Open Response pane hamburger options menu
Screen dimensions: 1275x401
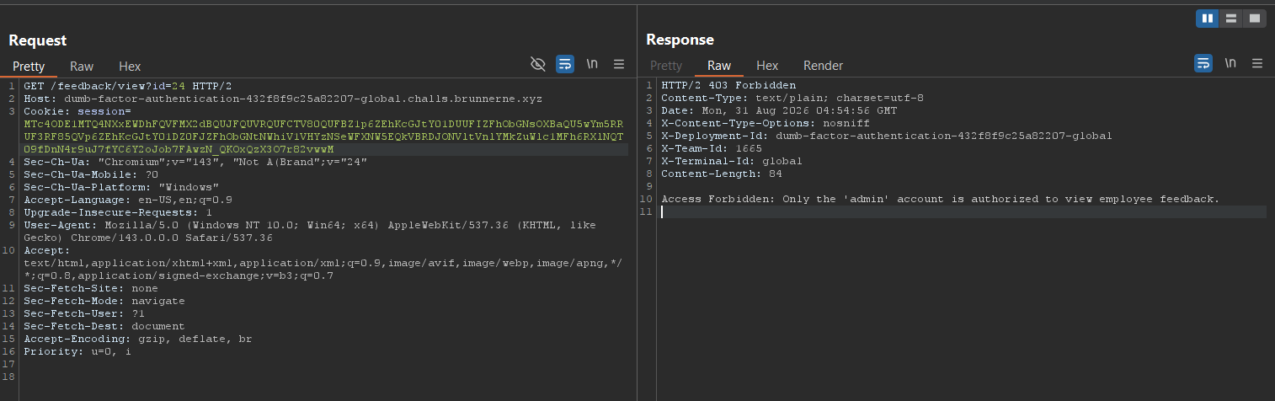[1257, 63]
